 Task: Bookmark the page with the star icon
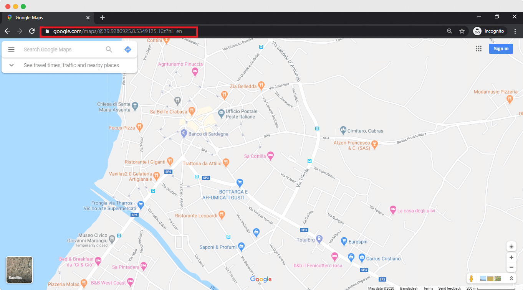tap(462, 31)
